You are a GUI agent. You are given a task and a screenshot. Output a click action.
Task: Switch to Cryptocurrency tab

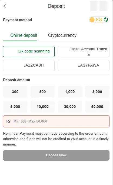pyautogui.click(x=62, y=35)
